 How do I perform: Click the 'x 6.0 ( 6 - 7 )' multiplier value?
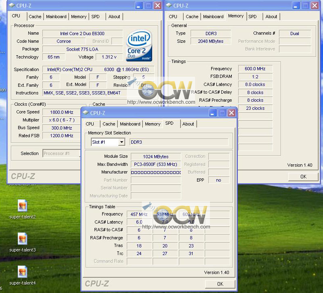(62, 120)
